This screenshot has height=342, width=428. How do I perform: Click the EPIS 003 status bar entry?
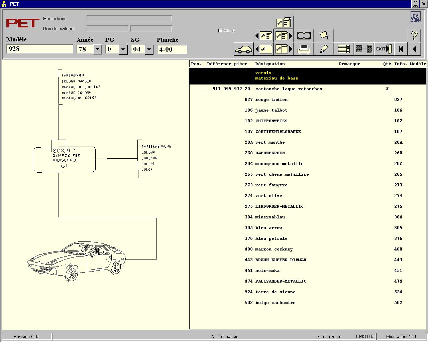[x=365, y=336]
